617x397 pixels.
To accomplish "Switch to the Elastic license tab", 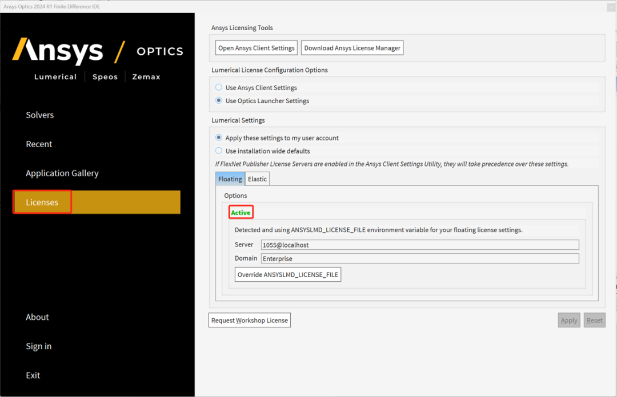I will pyautogui.click(x=257, y=179).
